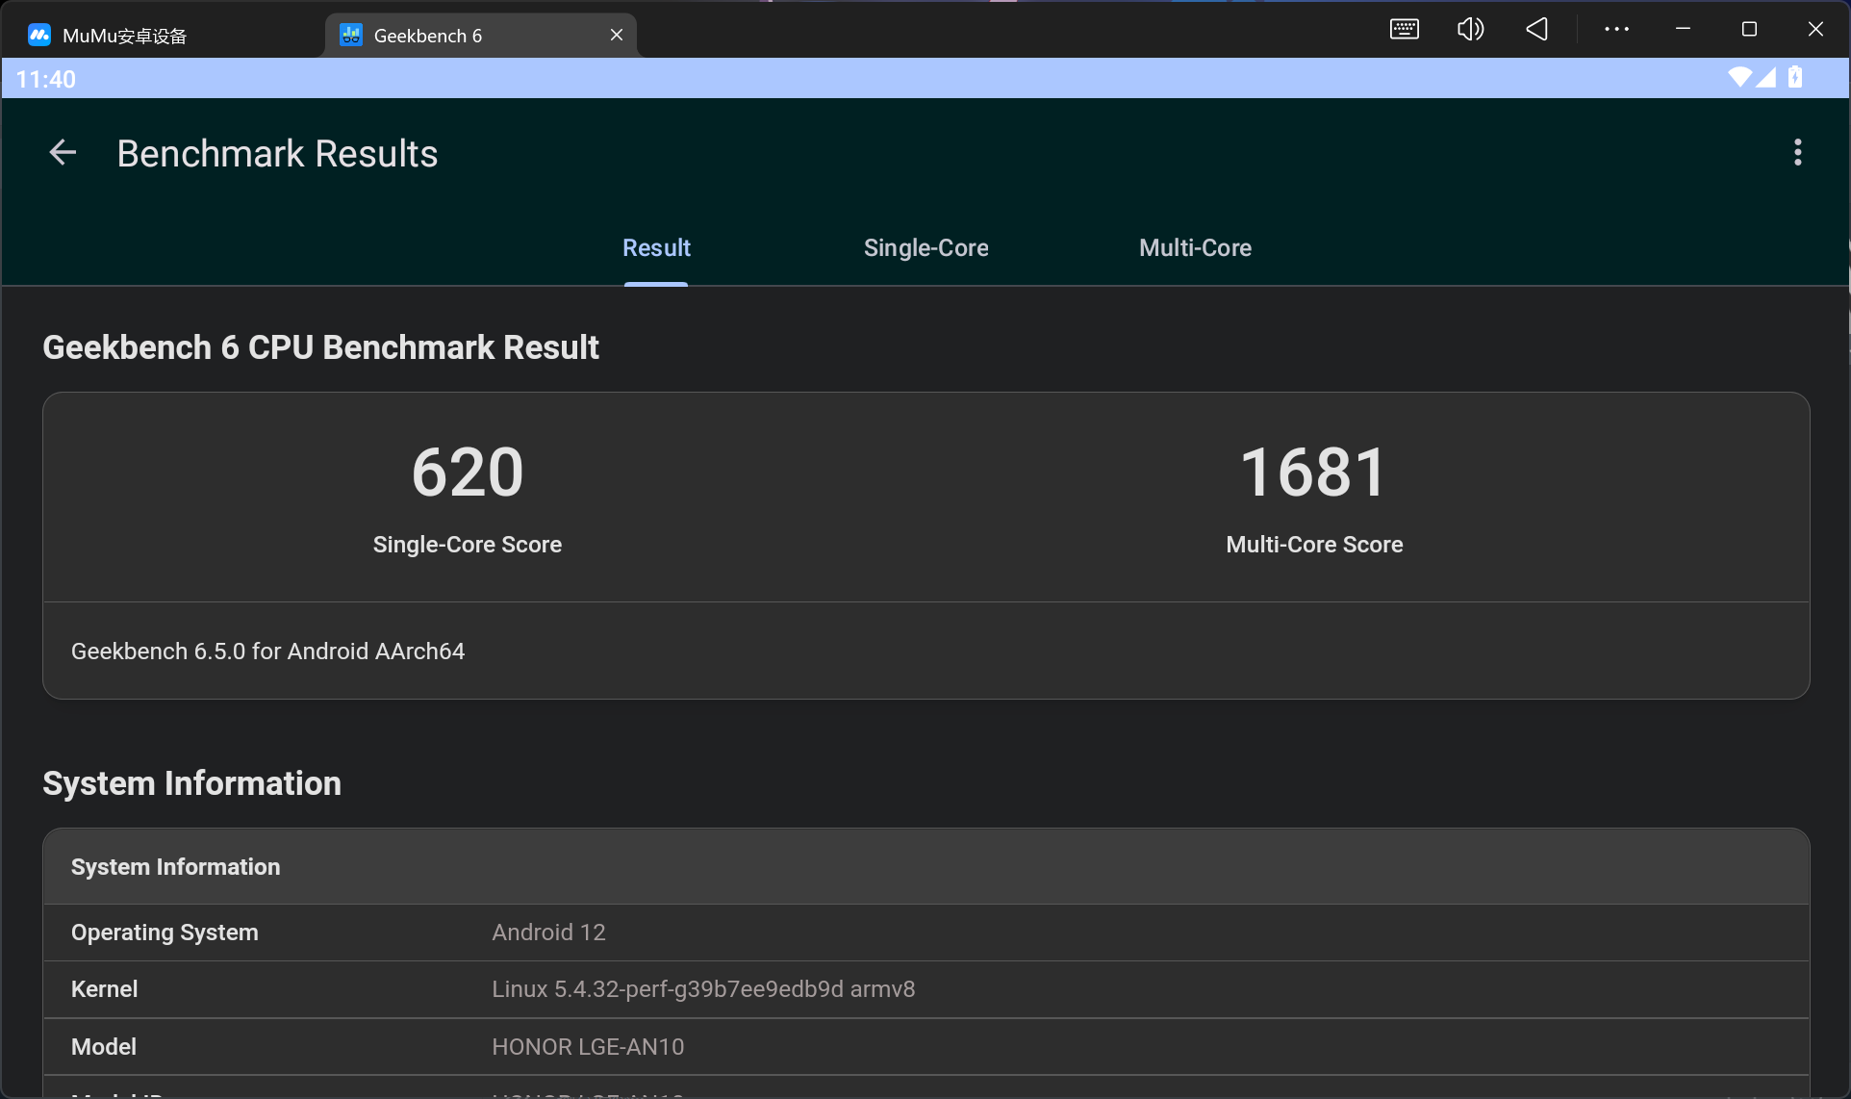Click the battery icon in the Android status bar
Image resolution: width=1851 pixels, height=1099 pixels.
coord(1795,77)
